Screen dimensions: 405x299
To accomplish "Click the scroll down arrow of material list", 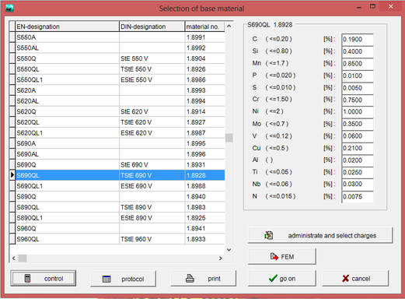I will point(229,250).
